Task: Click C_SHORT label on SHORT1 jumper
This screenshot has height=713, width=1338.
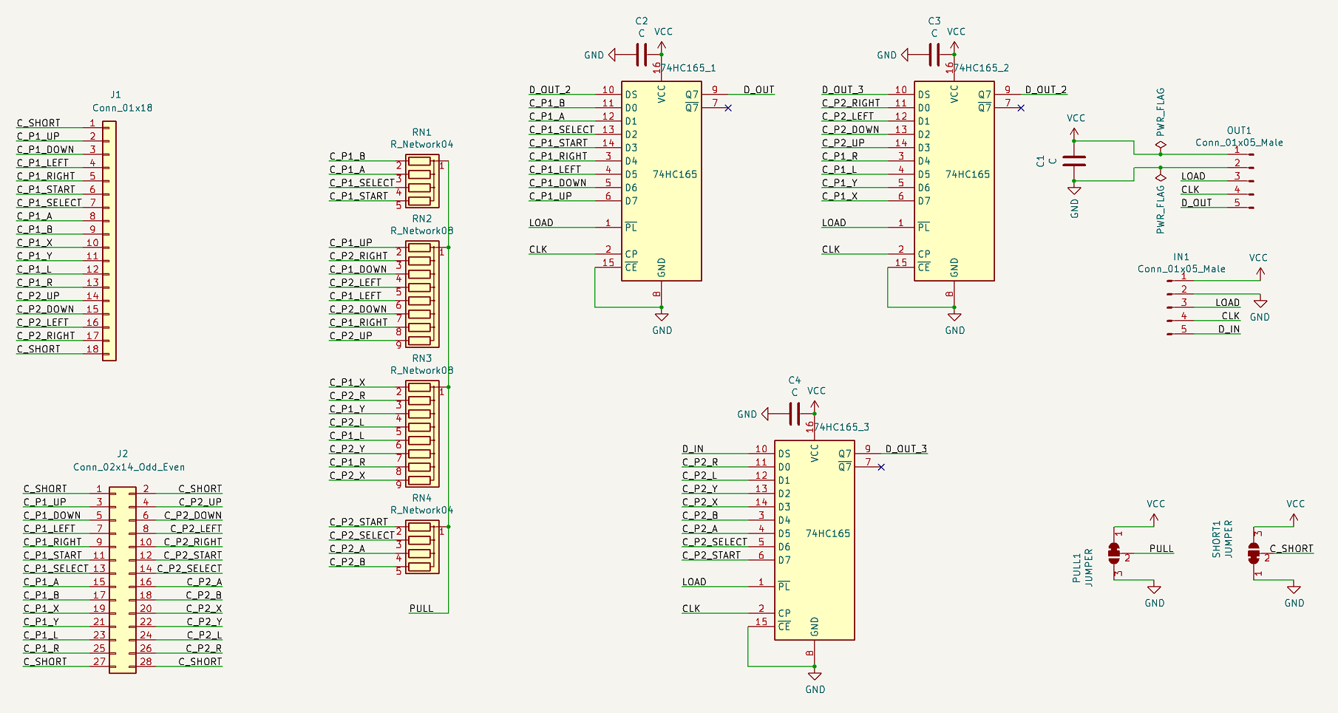Action: tap(1291, 549)
